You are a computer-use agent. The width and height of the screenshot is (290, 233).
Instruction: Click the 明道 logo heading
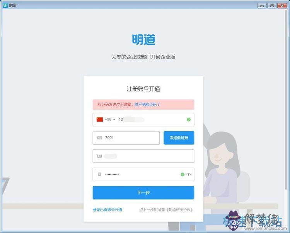[143, 39]
